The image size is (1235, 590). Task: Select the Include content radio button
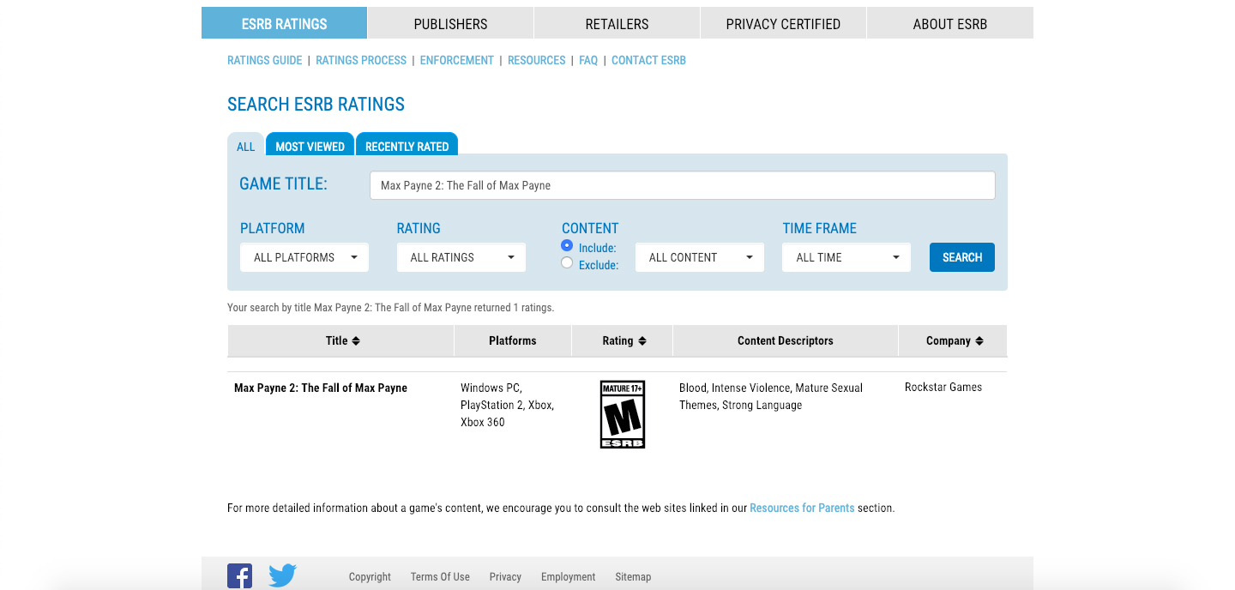(x=567, y=245)
